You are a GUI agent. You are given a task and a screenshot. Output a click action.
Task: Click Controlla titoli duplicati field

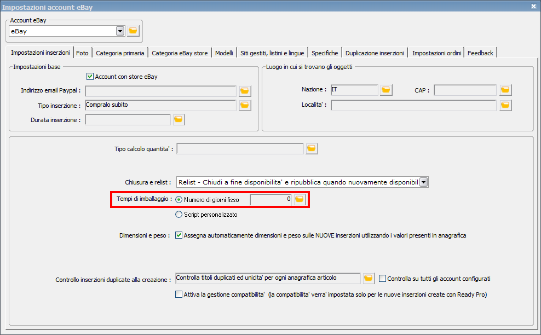pos(268,278)
